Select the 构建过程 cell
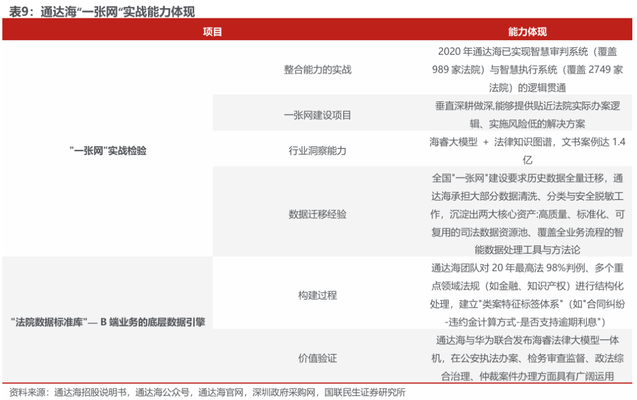Image resolution: width=637 pixels, height=400 pixels. [317, 295]
